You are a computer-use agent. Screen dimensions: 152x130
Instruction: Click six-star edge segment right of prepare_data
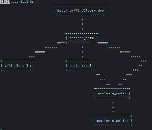[x=114, y=47]
